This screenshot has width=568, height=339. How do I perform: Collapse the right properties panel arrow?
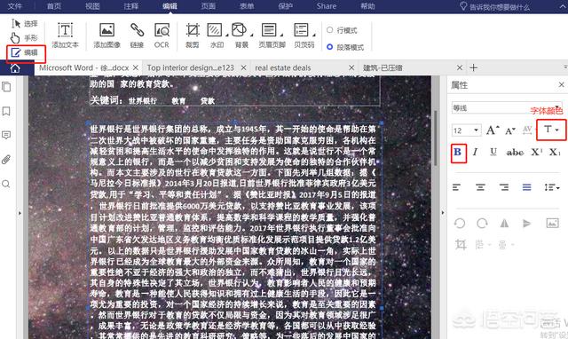[x=443, y=213]
